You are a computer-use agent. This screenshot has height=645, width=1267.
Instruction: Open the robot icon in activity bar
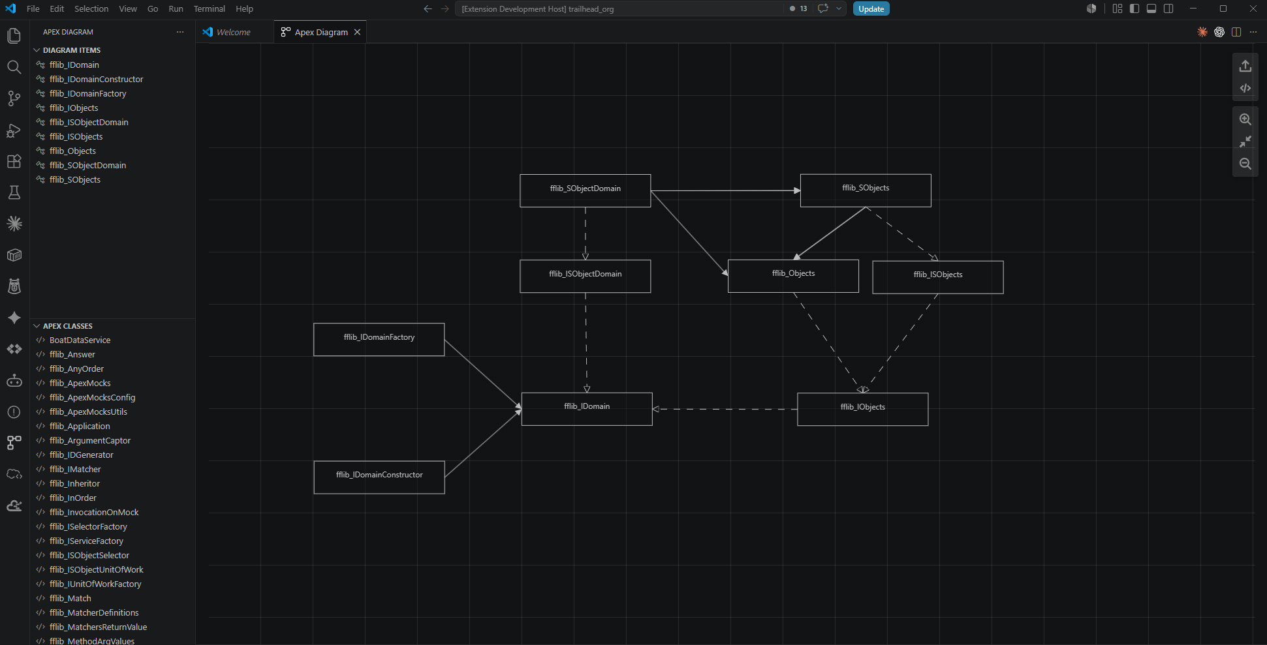point(14,380)
